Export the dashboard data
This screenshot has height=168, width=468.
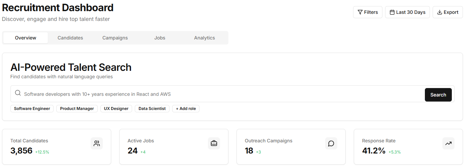click(447, 12)
